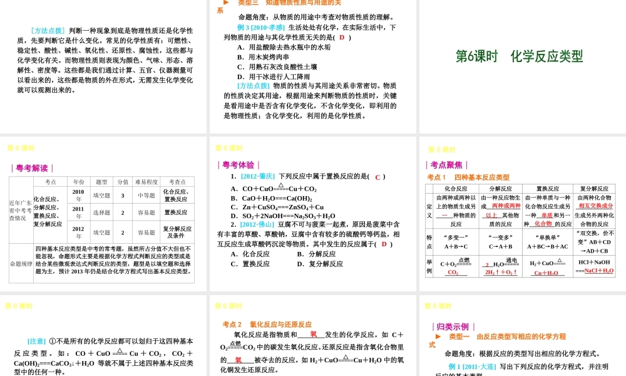Click the “多变一” feature cell
This screenshot has height=376, width=626.
point(456,238)
